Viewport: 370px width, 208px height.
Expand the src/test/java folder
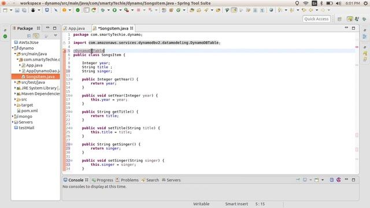[15, 82]
